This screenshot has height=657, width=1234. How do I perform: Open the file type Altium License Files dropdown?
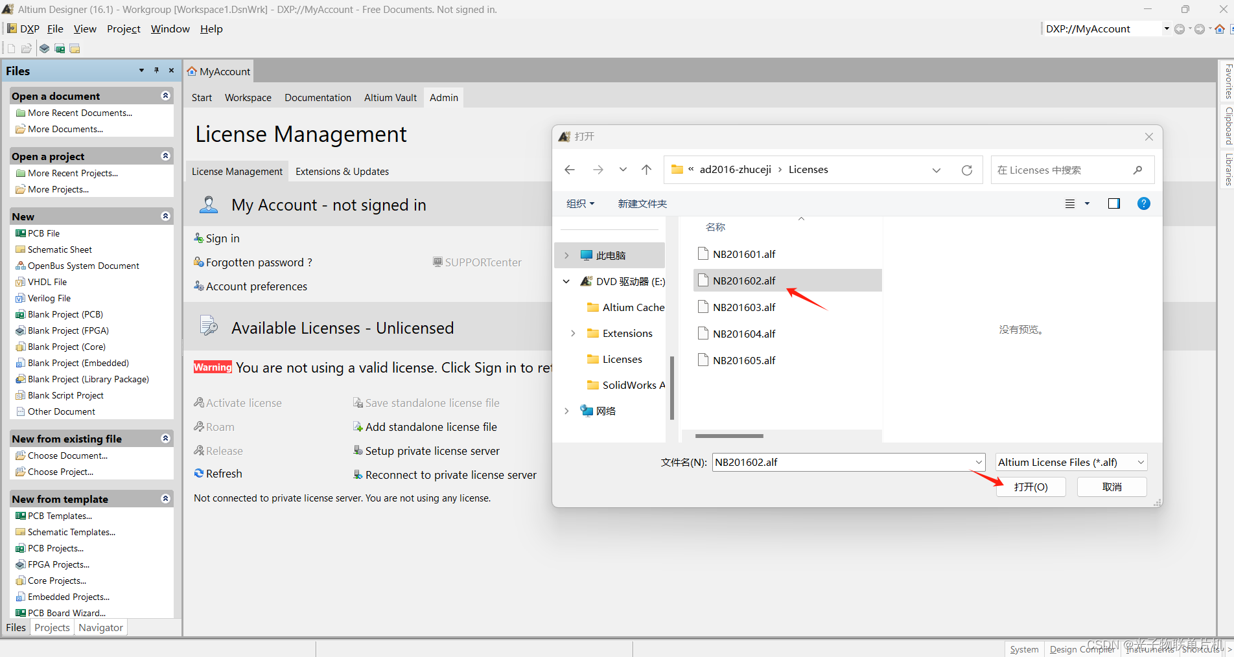[x=1071, y=462]
